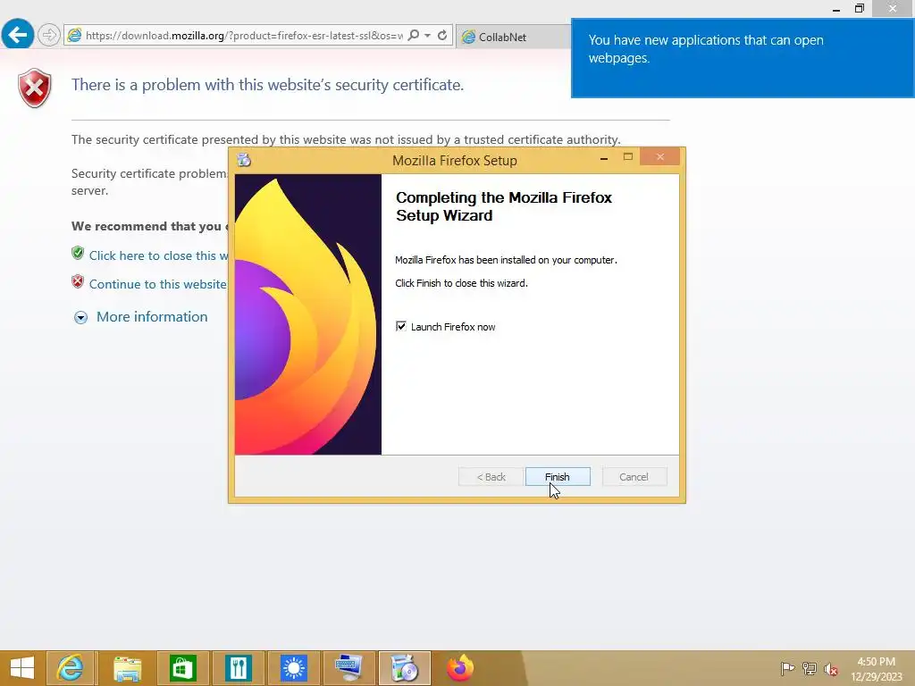Refresh the page with the reload icon
This screenshot has width=915, height=686.
442,35
